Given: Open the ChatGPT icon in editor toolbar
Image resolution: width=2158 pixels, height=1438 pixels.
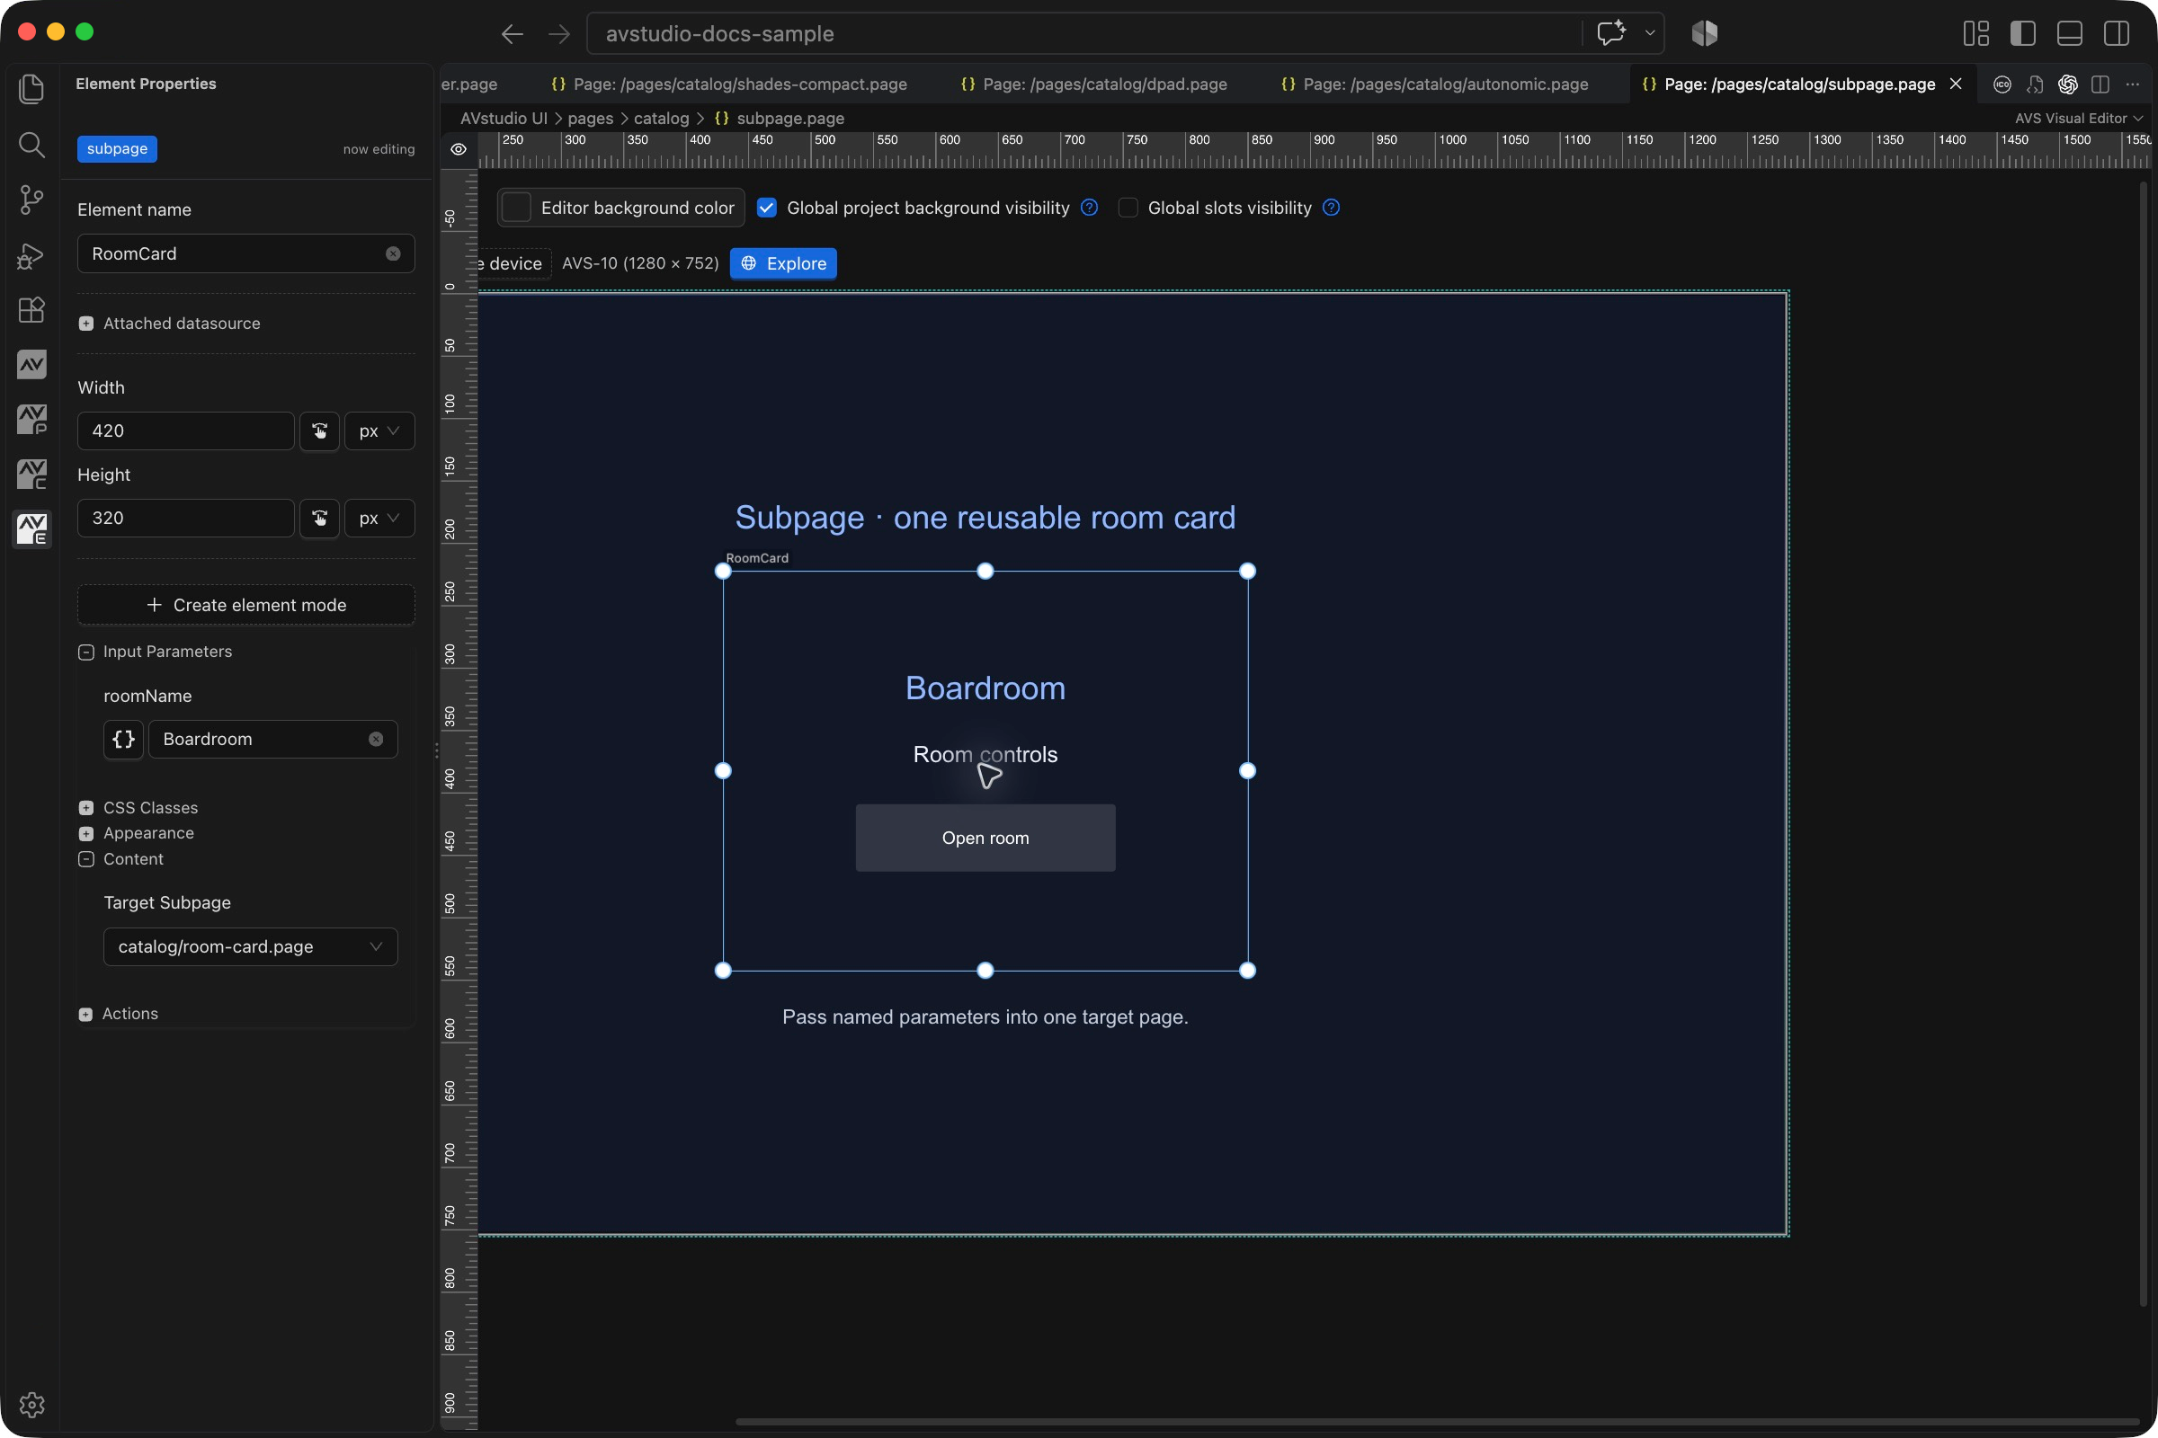Looking at the screenshot, I should 2067,84.
